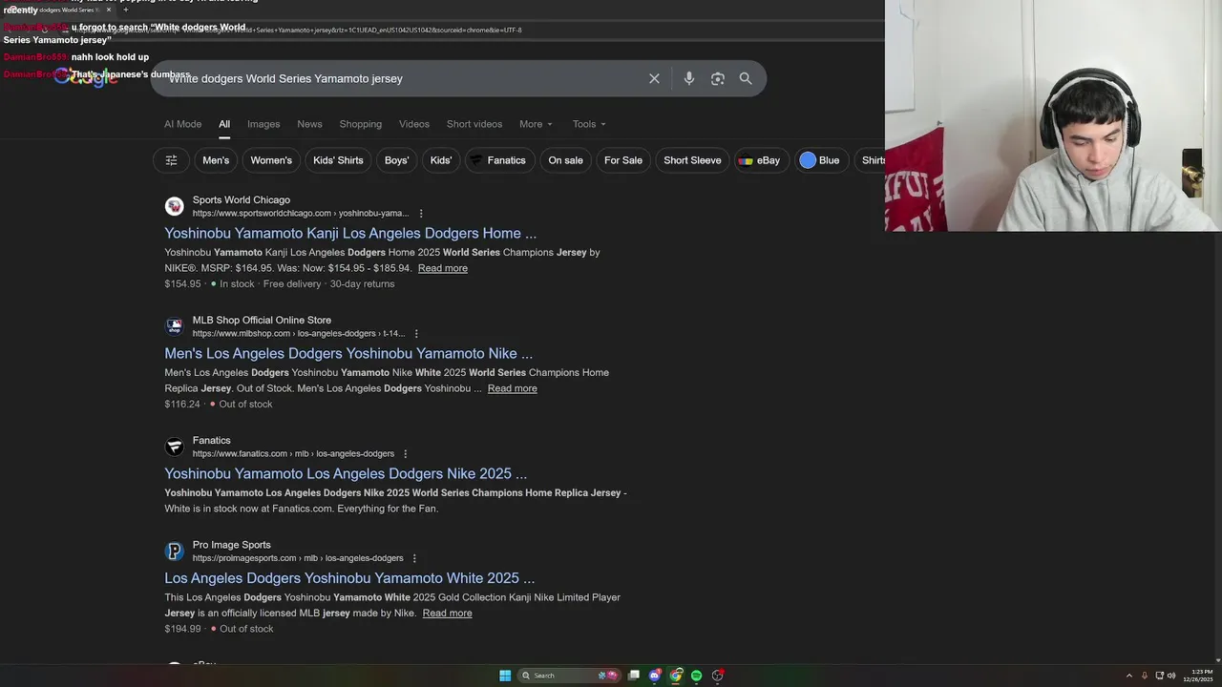
Task: Open Windows Start menu
Action: 505,676
